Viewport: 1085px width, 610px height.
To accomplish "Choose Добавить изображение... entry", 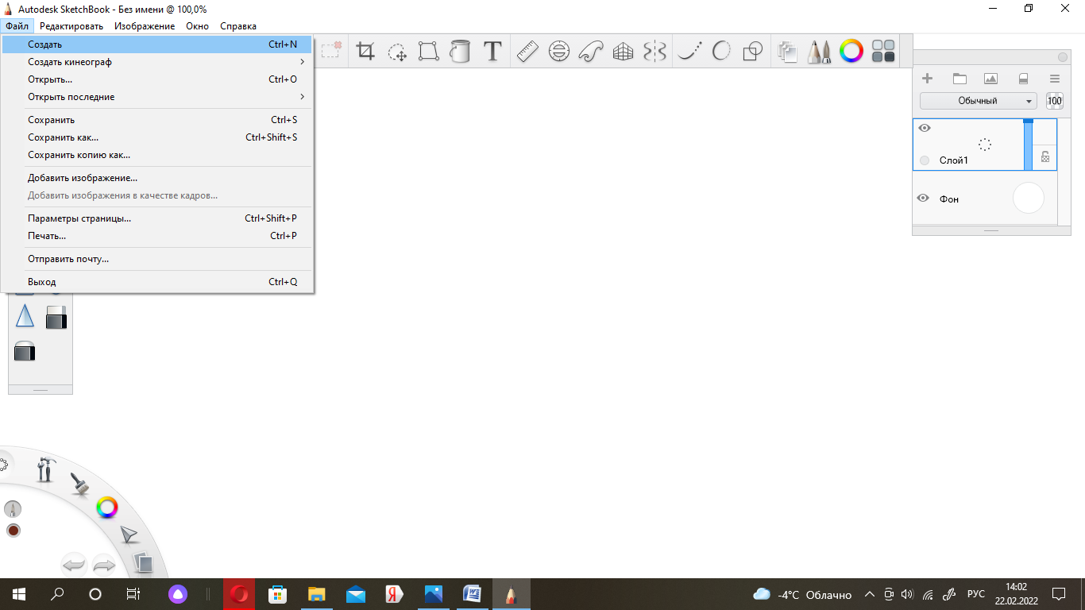I will pyautogui.click(x=157, y=178).
